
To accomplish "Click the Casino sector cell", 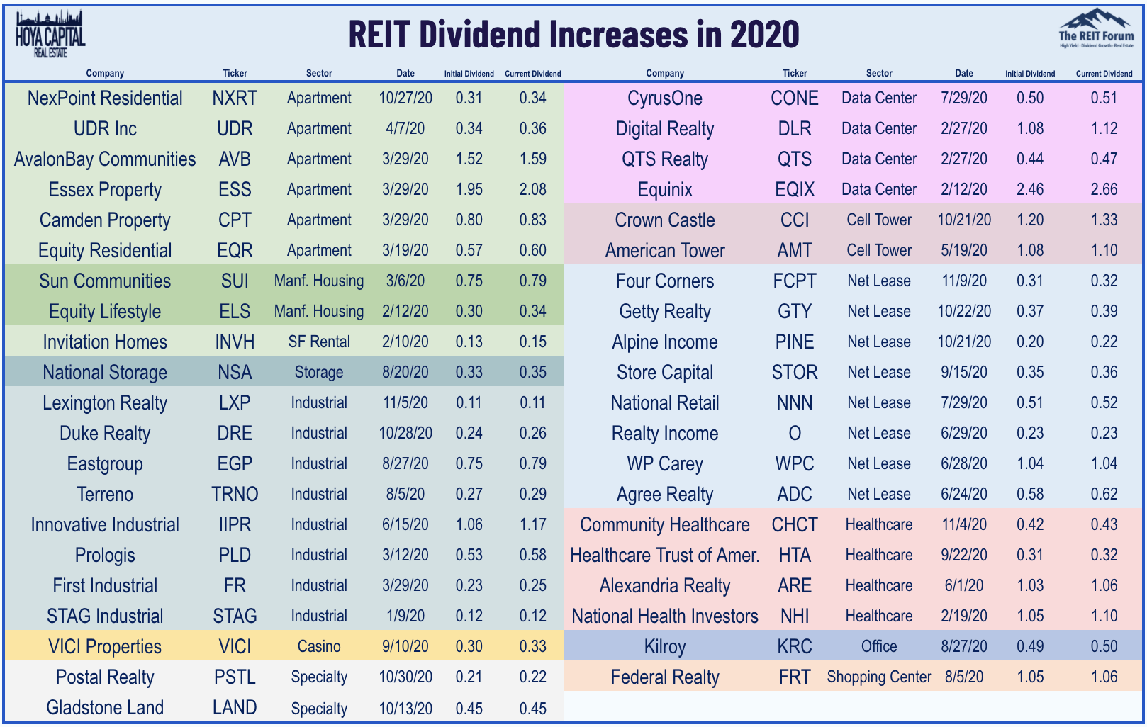I will (319, 647).
